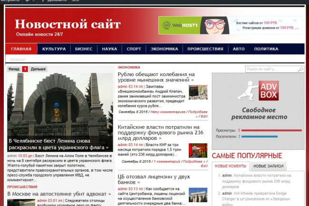The width and height of the screenshot is (309, 206).
Task: Open the site title Новостной сайт
Action: click(x=68, y=24)
